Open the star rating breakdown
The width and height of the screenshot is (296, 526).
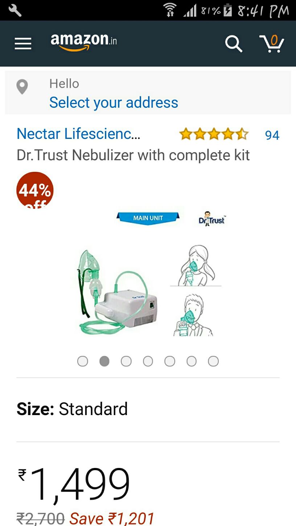(214, 134)
